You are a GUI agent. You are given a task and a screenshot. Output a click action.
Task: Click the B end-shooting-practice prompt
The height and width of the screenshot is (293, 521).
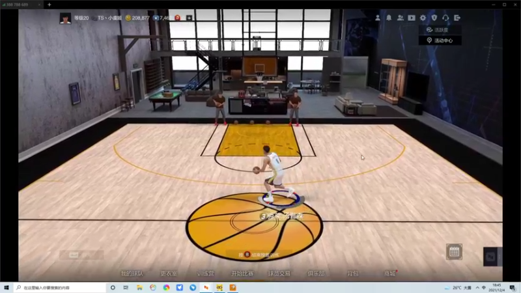(x=259, y=255)
